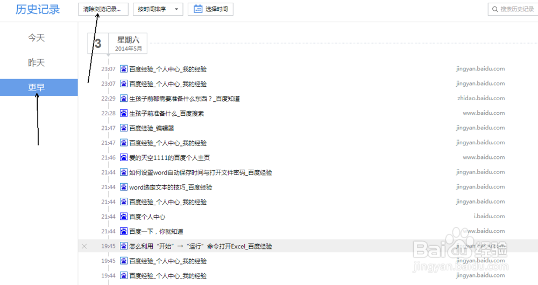Screen dimensions: 538x285
Task: Click the paw icon beside word选定文本的技巧
Action: point(124,187)
